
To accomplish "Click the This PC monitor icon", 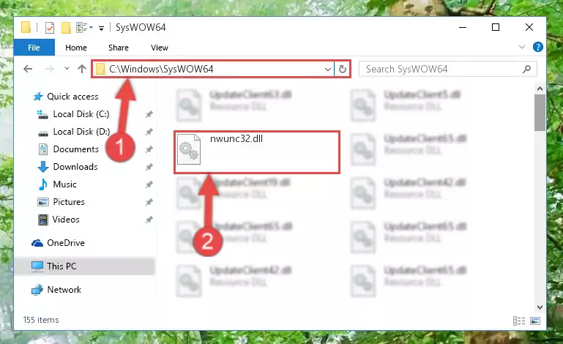I will coord(37,266).
